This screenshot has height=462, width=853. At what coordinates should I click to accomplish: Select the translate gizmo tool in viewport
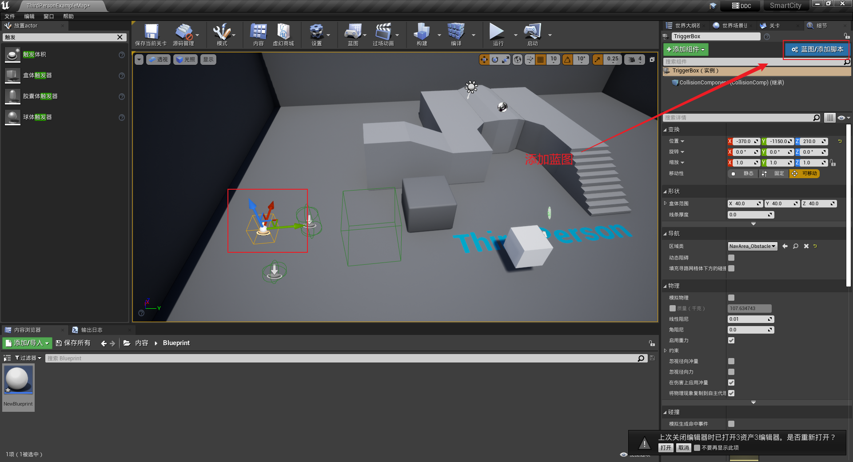tap(484, 60)
